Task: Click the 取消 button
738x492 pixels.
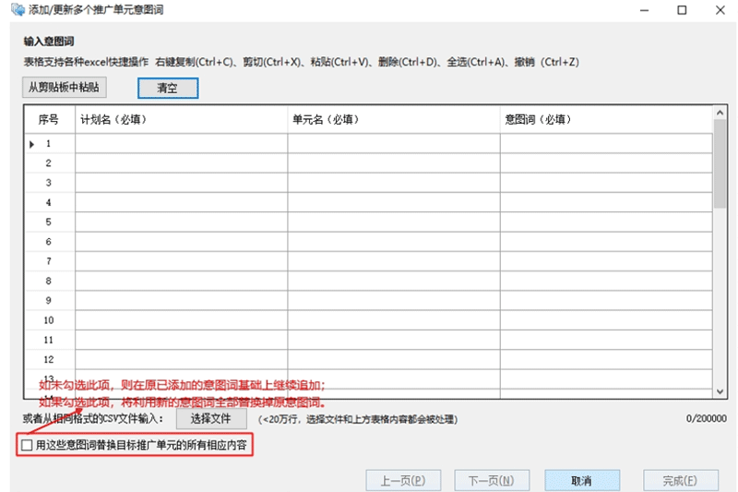Action: coord(581,481)
